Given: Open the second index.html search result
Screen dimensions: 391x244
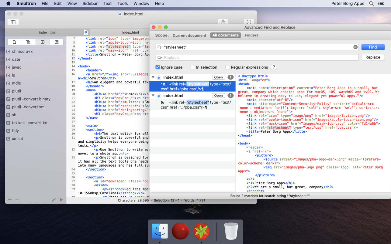Looking at the screenshot, I should [218, 96].
